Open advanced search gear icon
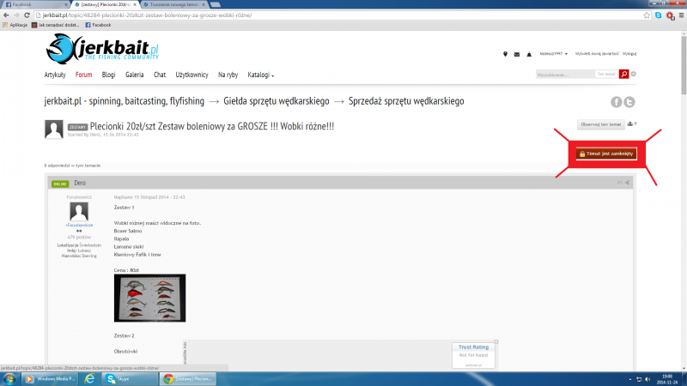The image size is (687, 386). 634,75
